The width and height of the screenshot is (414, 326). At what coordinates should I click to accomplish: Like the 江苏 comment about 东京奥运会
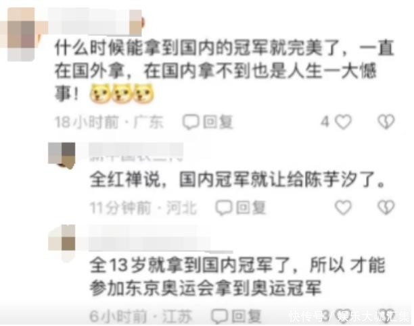point(343,315)
